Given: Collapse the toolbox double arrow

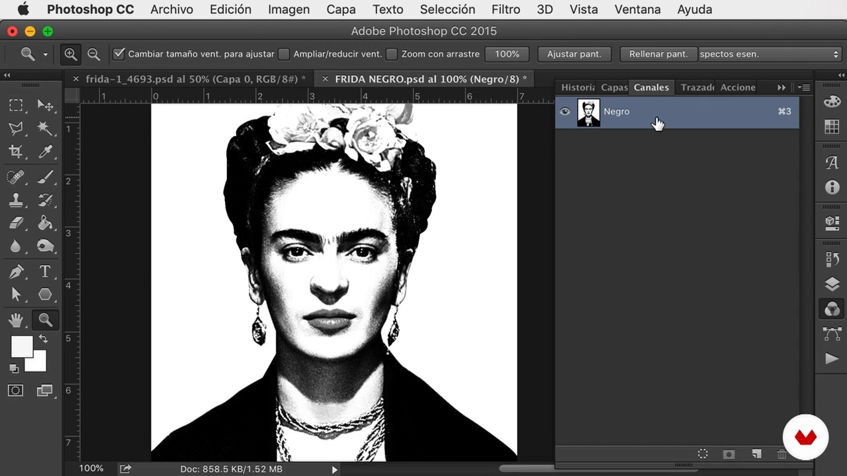Looking at the screenshot, I should (7, 75).
